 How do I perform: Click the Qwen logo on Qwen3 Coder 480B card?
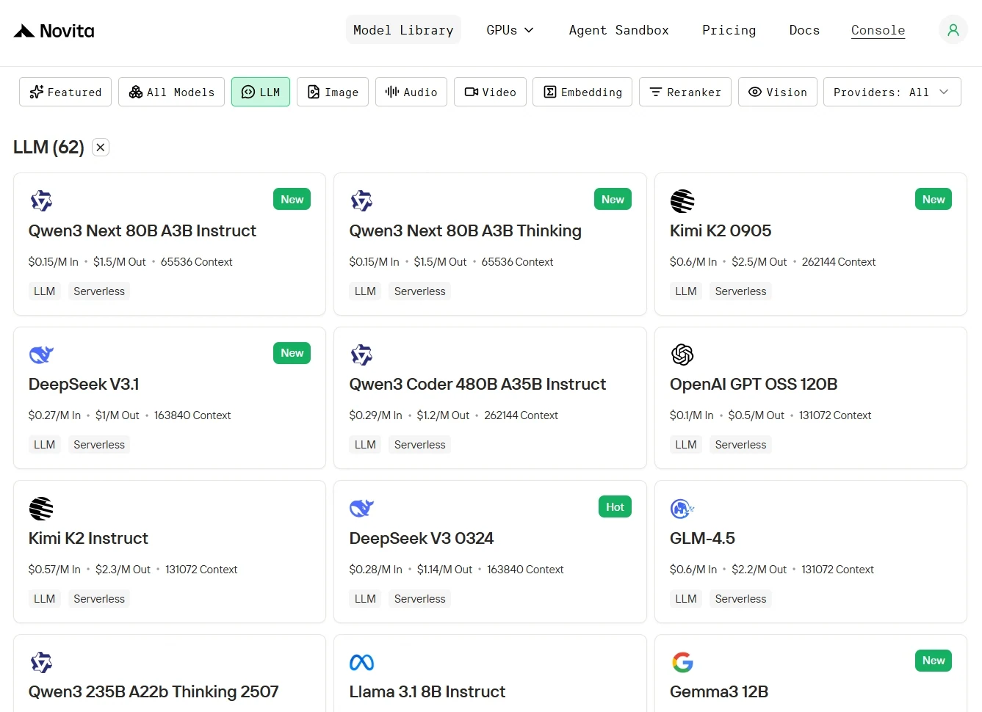pyautogui.click(x=361, y=355)
